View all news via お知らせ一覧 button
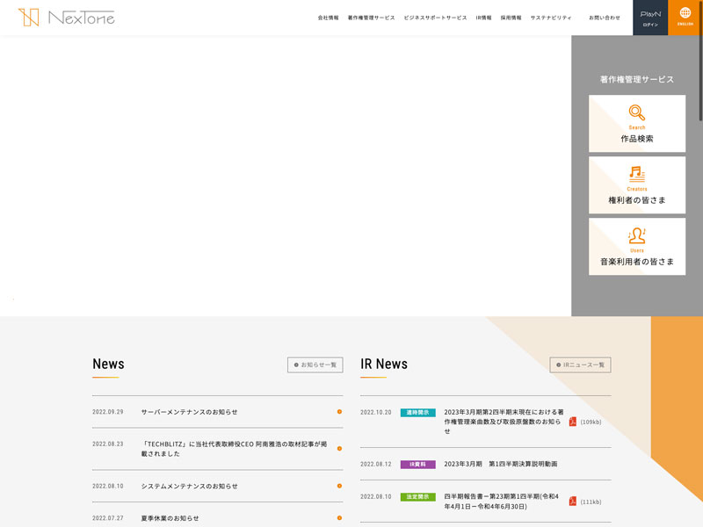Image resolution: width=703 pixels, height=527 pixels. point(315,365)
